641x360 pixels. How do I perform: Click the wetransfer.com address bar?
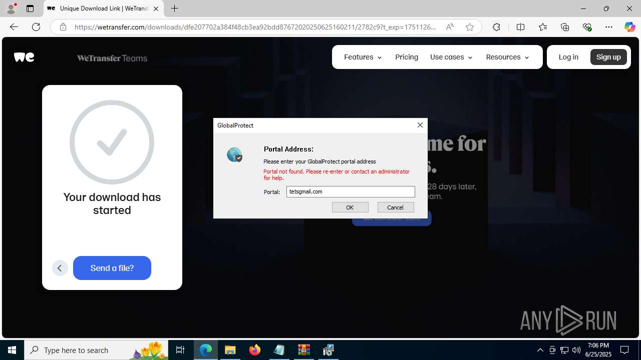[255, 27]
